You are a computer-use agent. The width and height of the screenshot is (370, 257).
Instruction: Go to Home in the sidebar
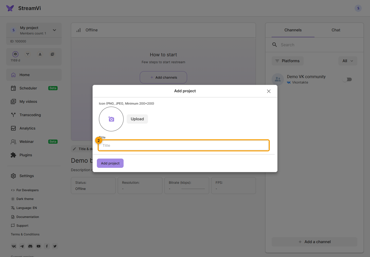pyautogui.click(x=34, y=75)
